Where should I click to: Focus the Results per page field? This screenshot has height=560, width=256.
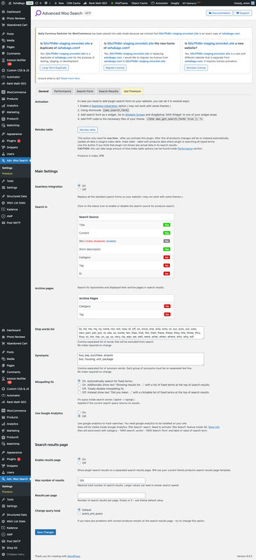pos(111,496)
